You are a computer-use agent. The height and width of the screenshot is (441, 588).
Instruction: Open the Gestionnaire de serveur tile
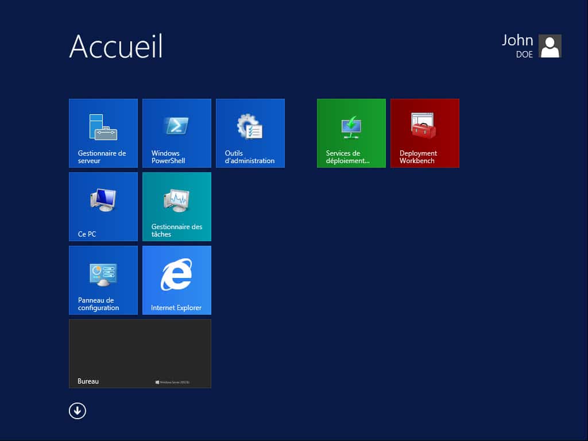[x=103, y=133]
